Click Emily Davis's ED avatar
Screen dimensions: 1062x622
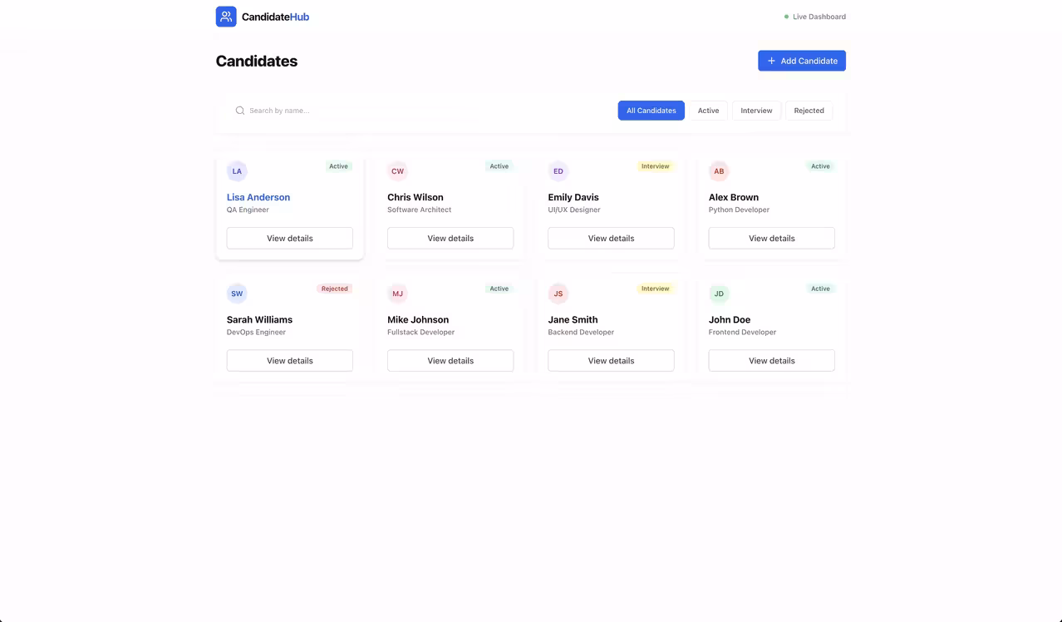[x=558, y=170]
